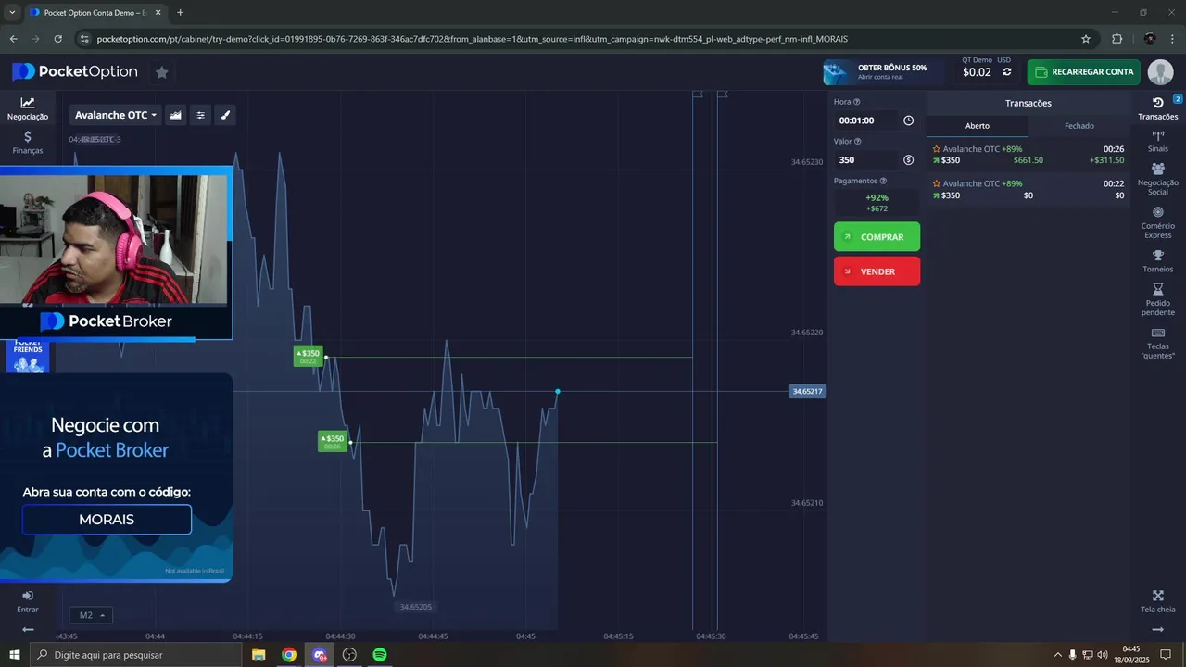
Task: Click the $350 chart marker at 00:22
Action: coord(308,356)
